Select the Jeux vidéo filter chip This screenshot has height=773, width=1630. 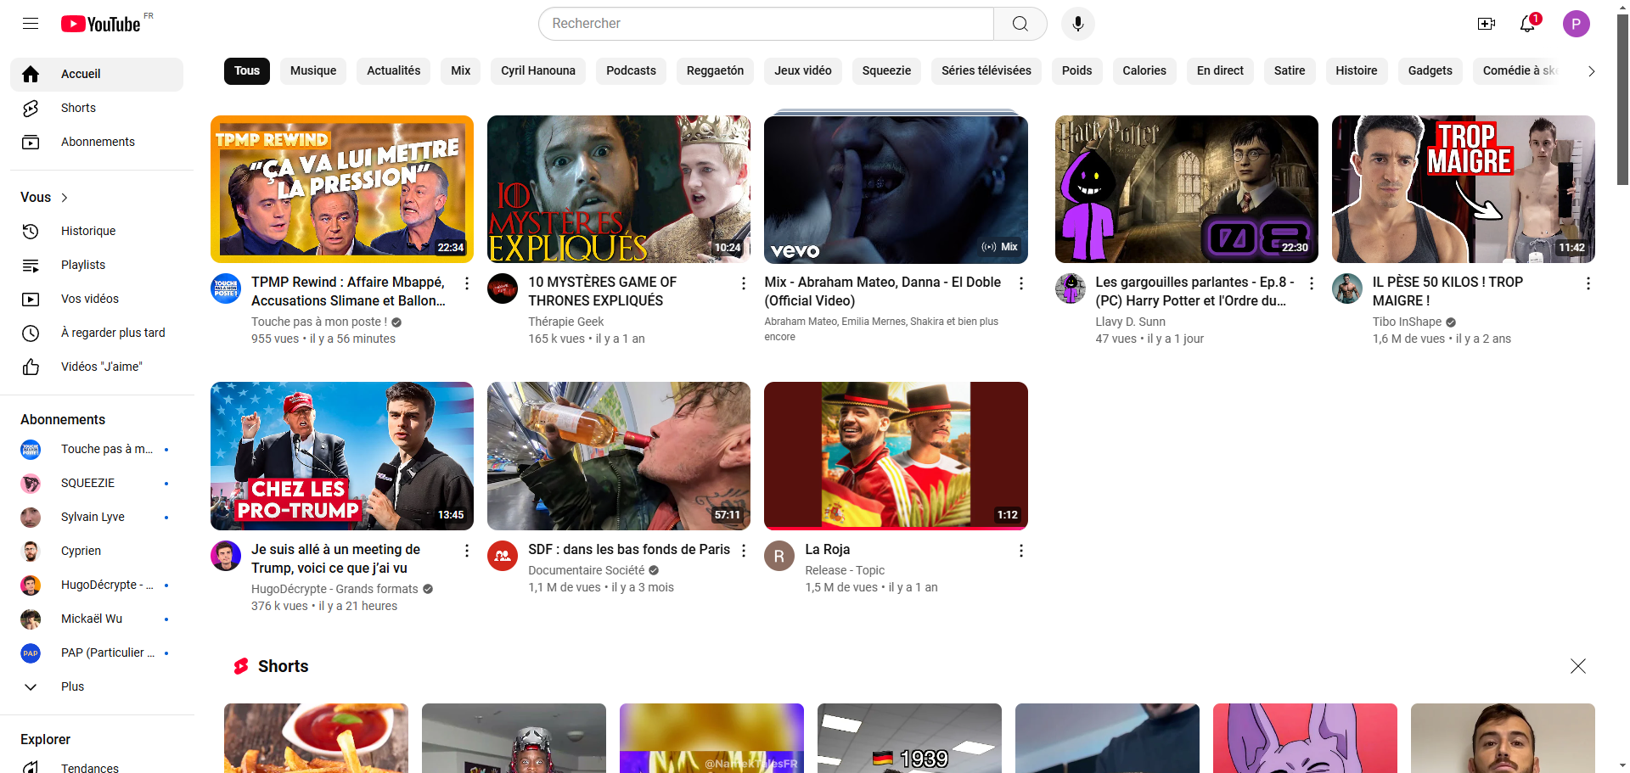coord(803,71)
